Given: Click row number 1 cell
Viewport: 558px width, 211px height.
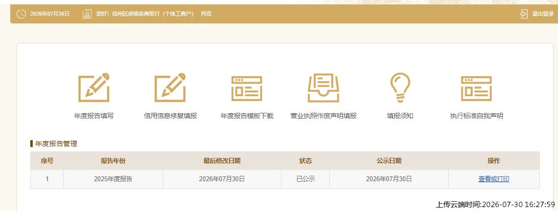Looking at the screenshot, I should tap(47, 179).
